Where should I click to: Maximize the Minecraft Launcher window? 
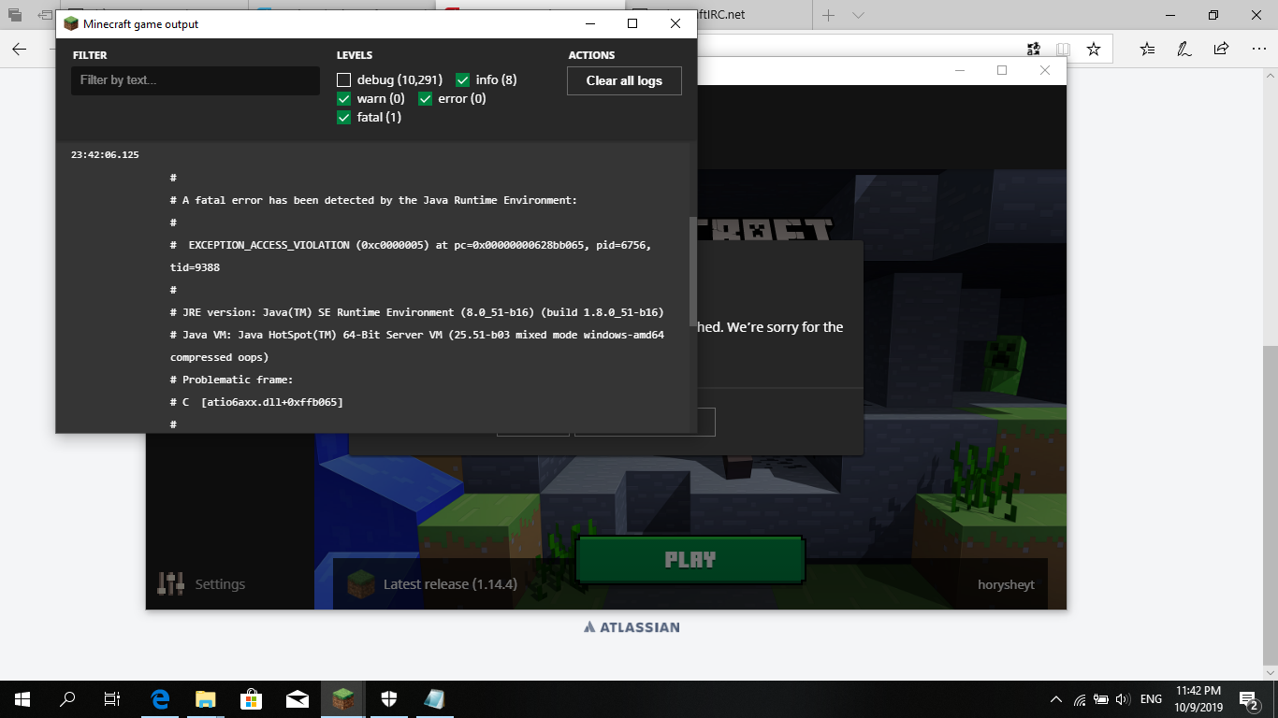click(1002, 70)
